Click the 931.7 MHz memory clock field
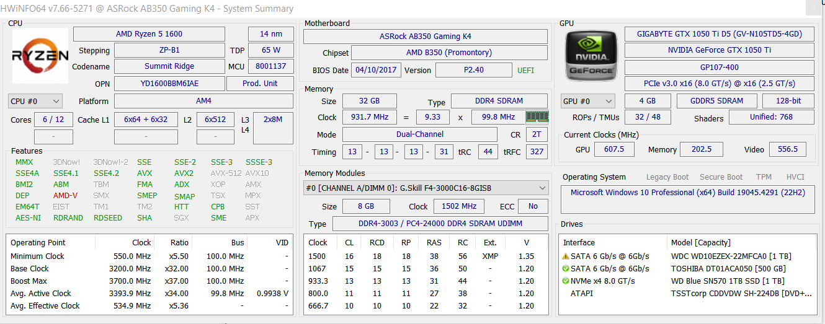Image resolution: width=825 pixels, height=324 pixels. pos(370,117)
